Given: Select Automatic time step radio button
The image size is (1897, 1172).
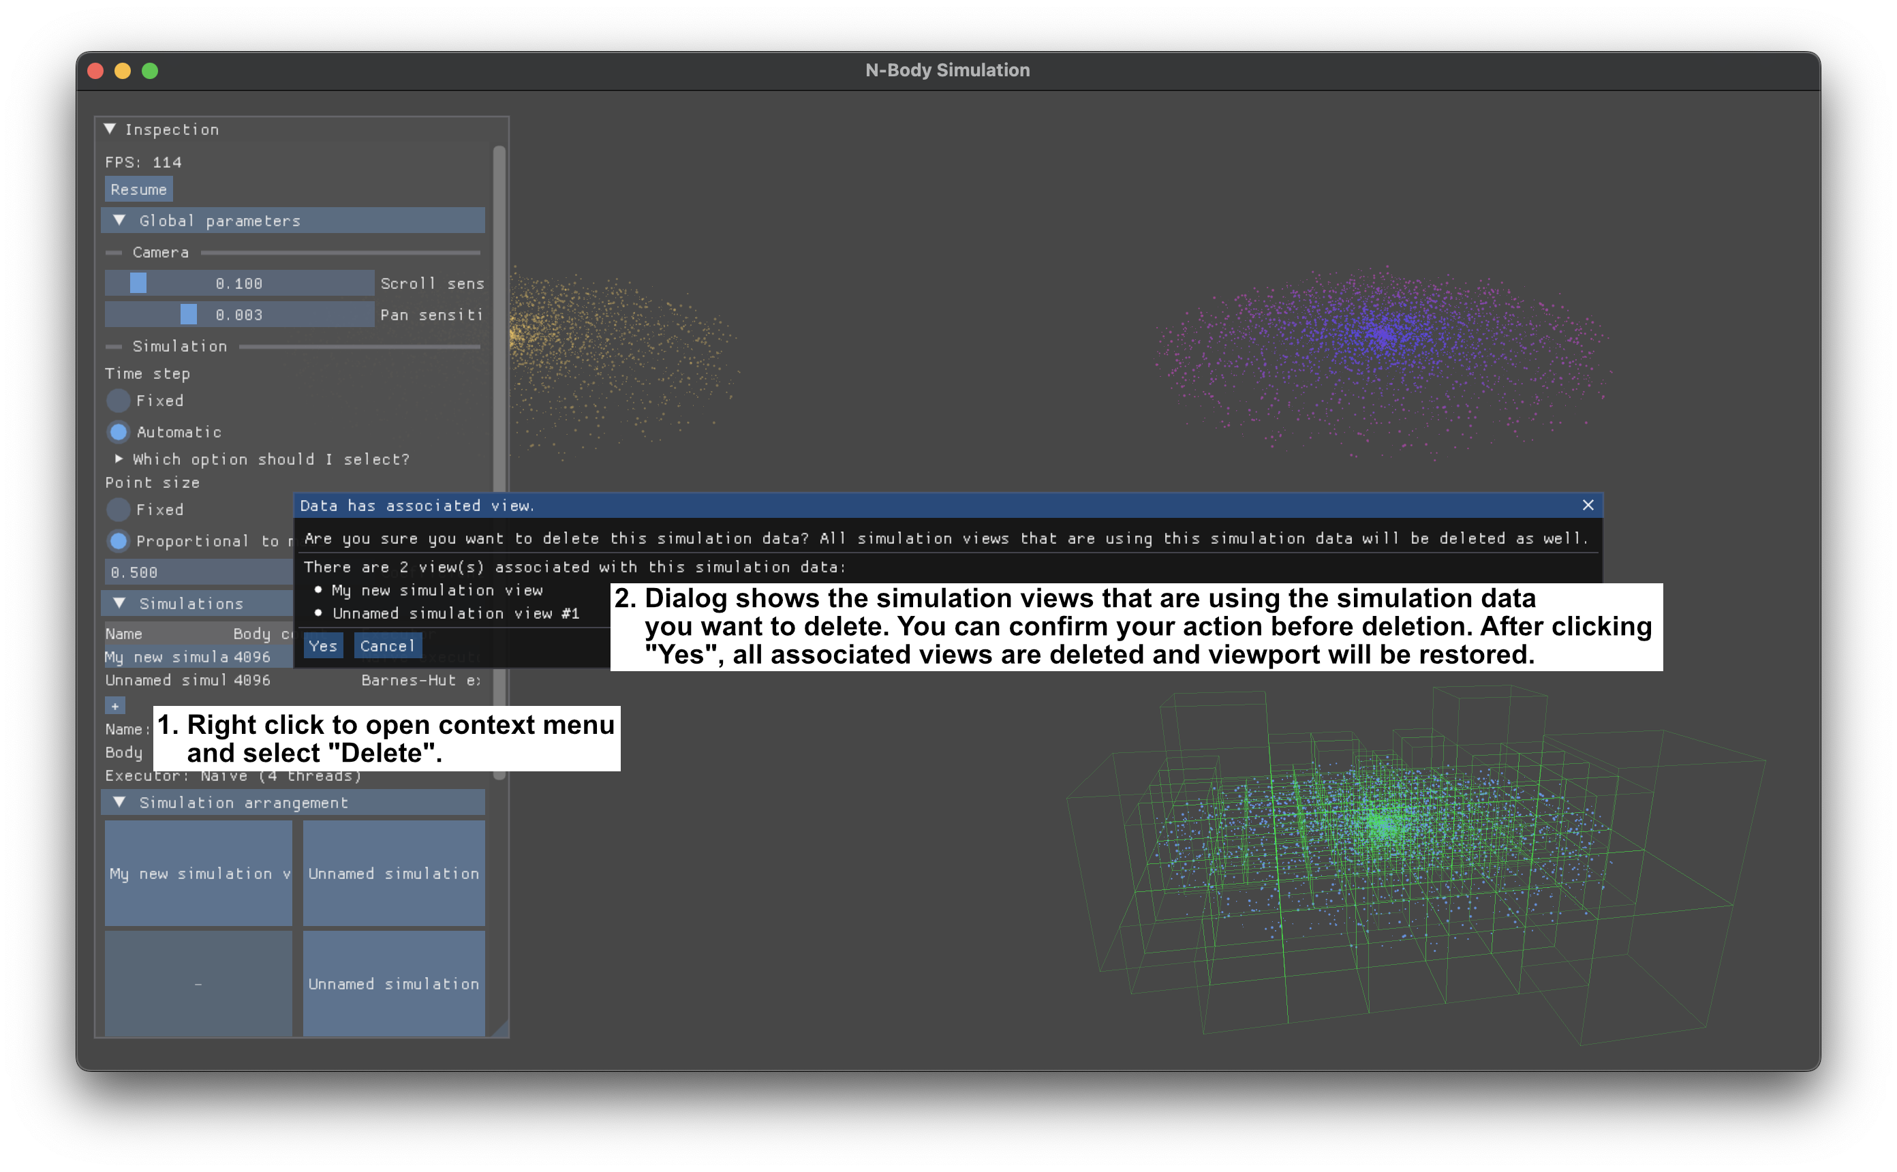Looking at the screenshot, I should (118, 432).
